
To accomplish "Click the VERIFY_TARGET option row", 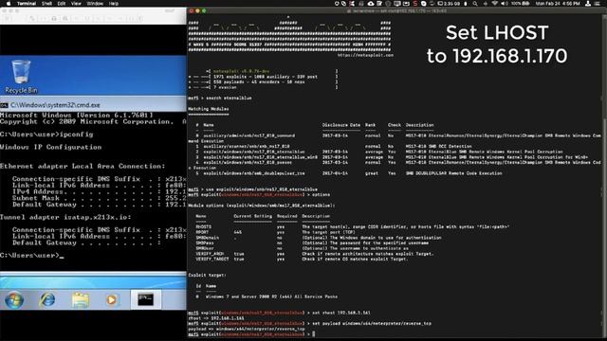I will pyautogui.click(x=302, y=259).
